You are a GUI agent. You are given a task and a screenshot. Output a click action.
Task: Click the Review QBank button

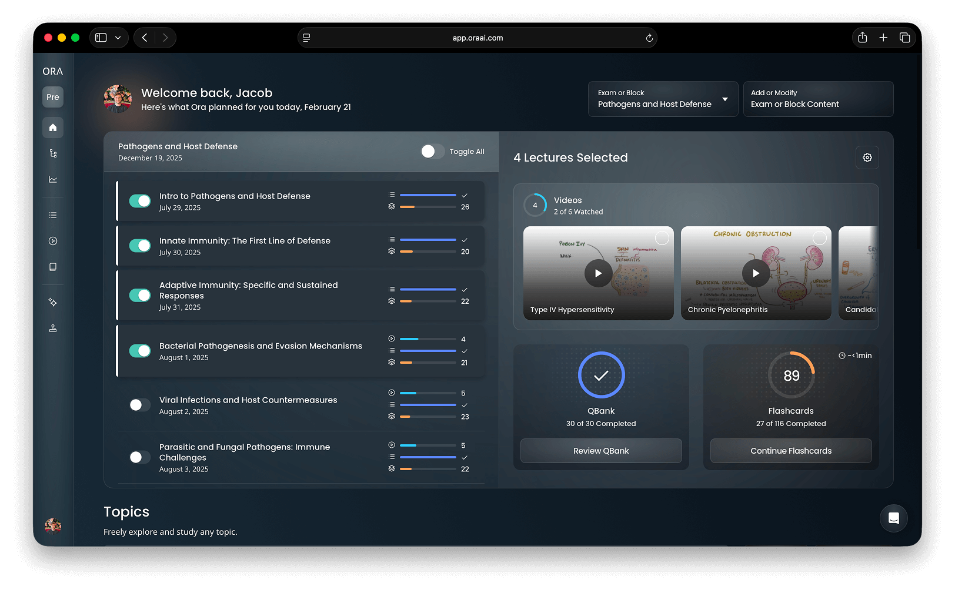(x=601, y=451)
